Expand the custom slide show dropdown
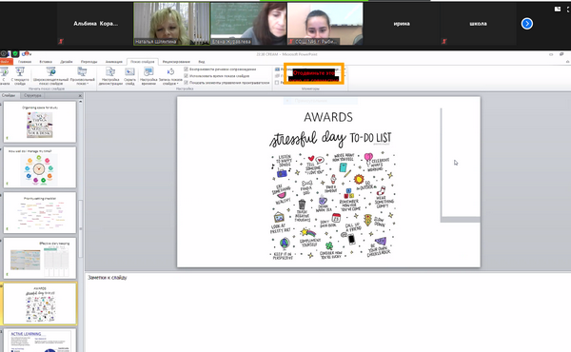Image resolution: width=571 pixels, height=352 pixels. point(82,76)
